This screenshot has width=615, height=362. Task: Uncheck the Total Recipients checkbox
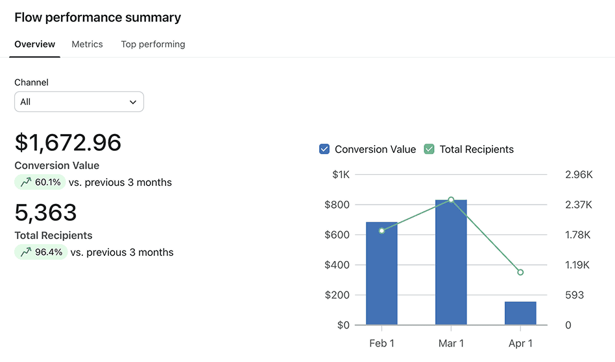(x=429, y=149)
